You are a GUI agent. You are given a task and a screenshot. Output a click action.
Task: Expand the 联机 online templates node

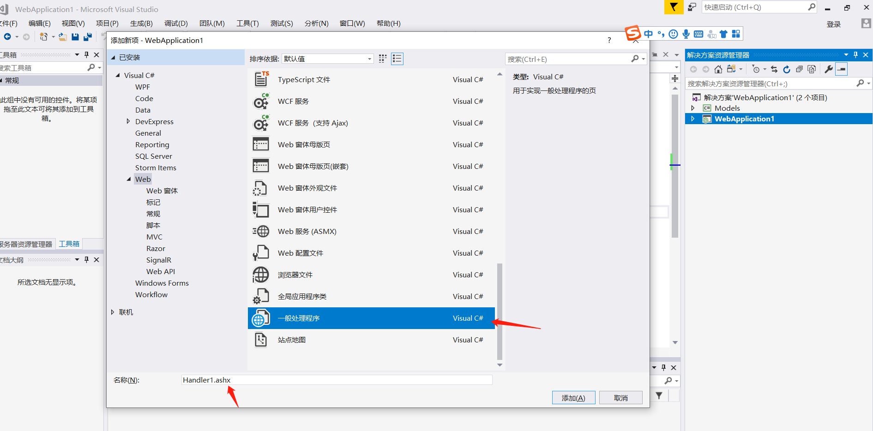(x=113, y=312)
